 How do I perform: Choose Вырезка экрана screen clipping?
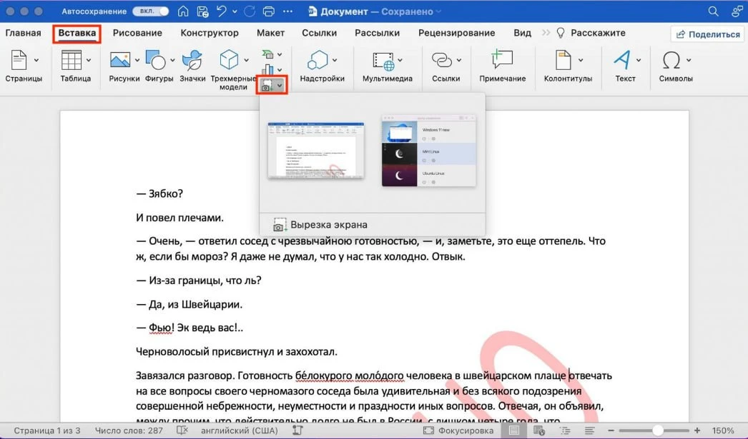tap(372, 225)
